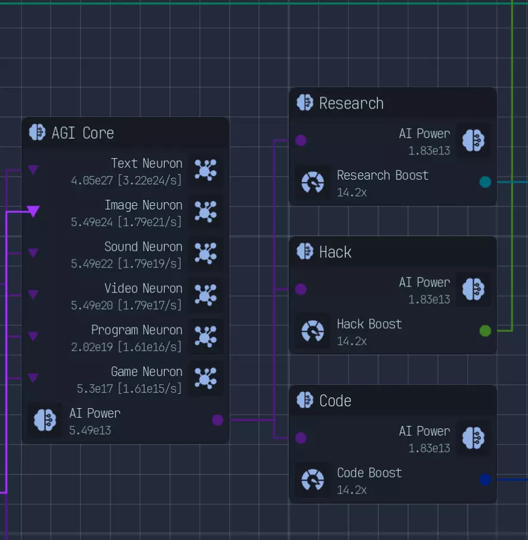Click the Code Boost gauge icon
This screenshot has height=540, width=528.
[313, 480]
